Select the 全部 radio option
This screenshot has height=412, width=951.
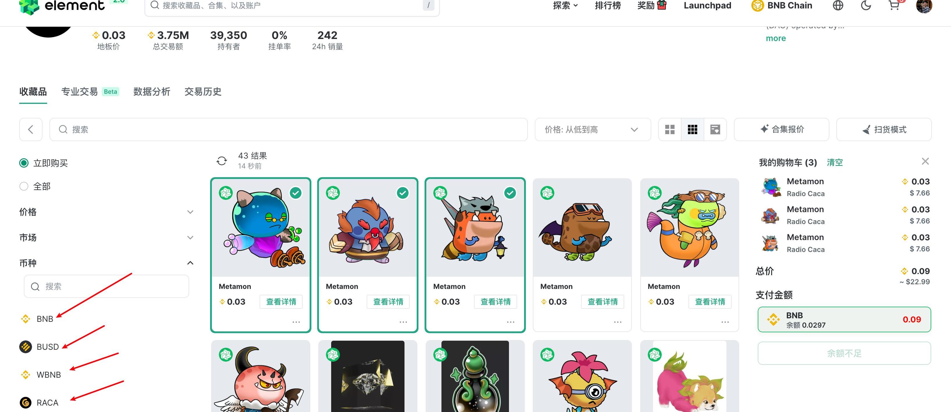click(24, 187)
